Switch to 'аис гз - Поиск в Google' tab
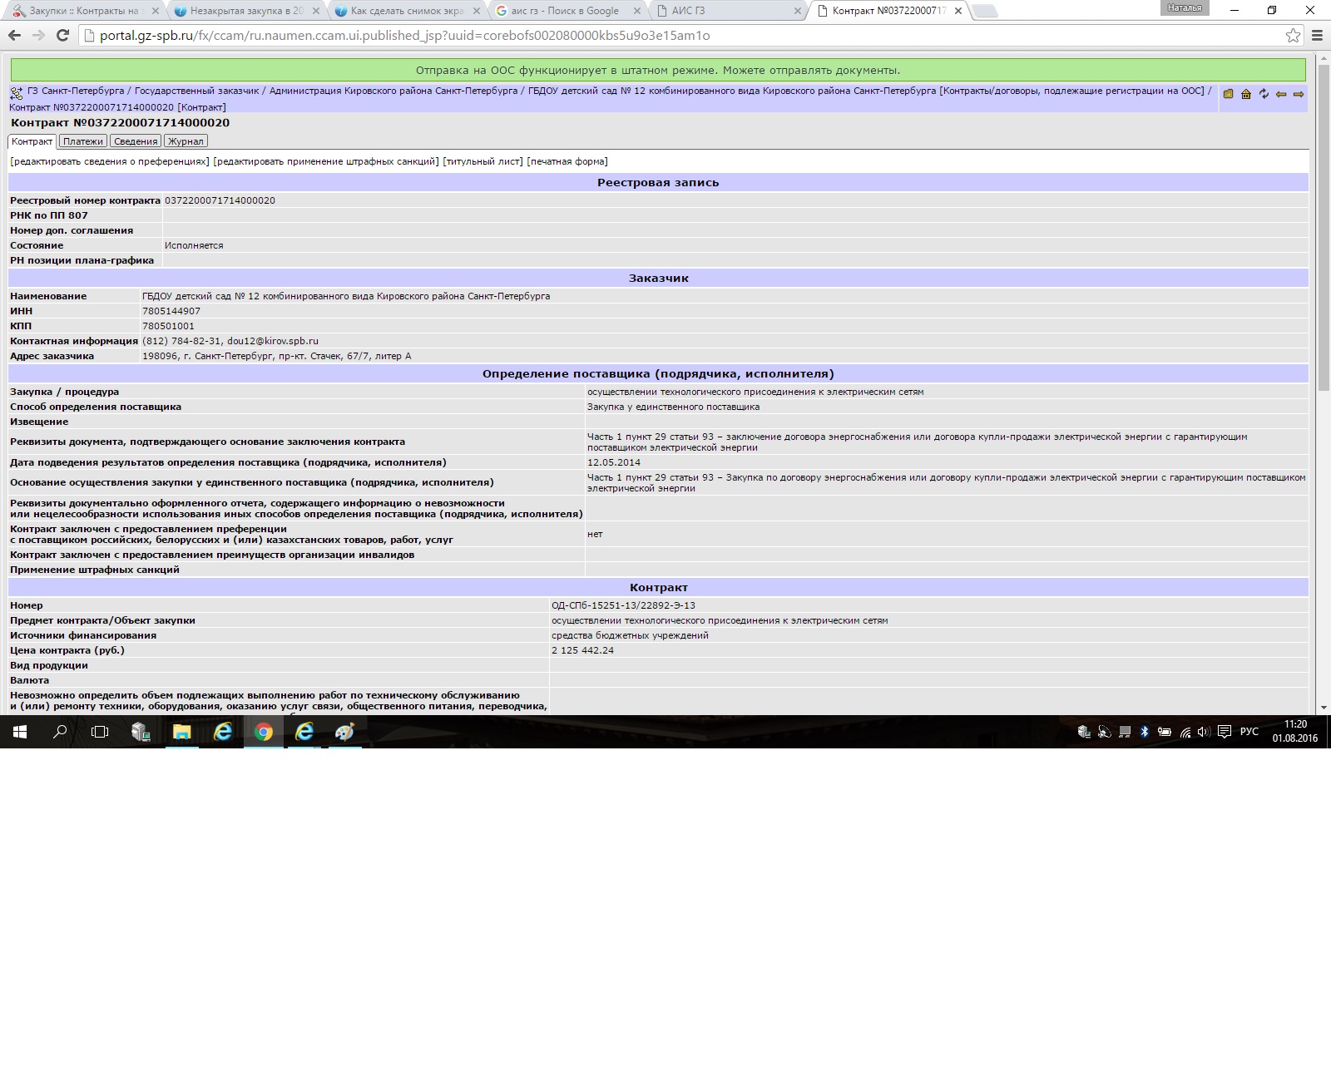 pyautogui.click(x=566, y=11)
